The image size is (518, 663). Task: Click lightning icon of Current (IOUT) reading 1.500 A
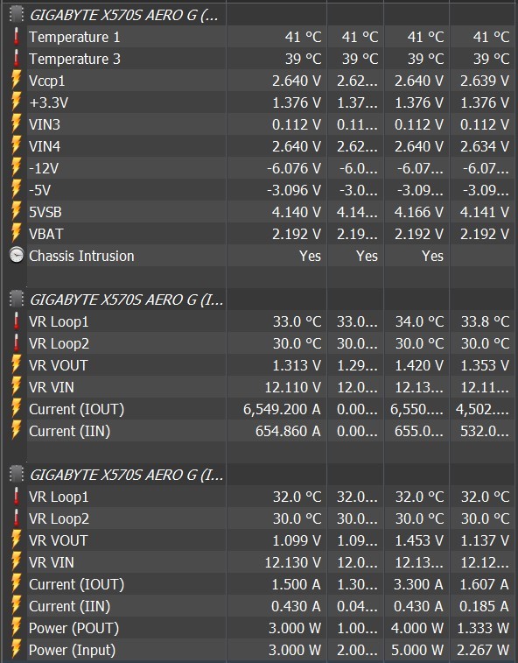(x=16, y=584)
